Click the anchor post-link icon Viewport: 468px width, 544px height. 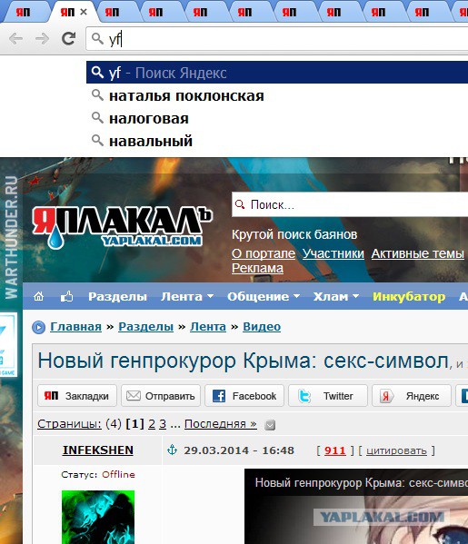(x=172, y=450)
